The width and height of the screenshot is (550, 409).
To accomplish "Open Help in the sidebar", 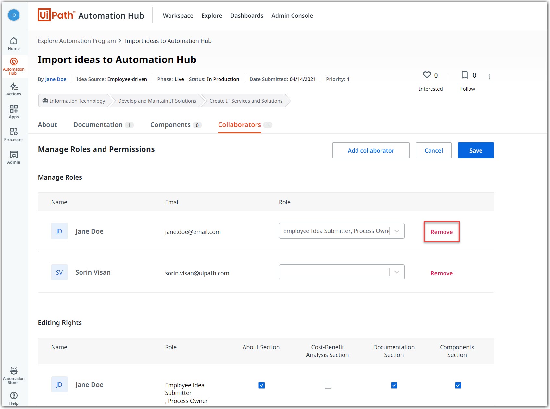I will pyautogui.click(x=14, y=399).
